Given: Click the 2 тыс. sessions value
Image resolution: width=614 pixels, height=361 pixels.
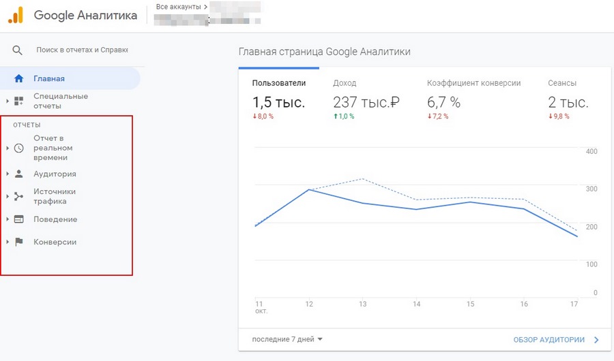Looking at the screenshot, I should point(568,102).
